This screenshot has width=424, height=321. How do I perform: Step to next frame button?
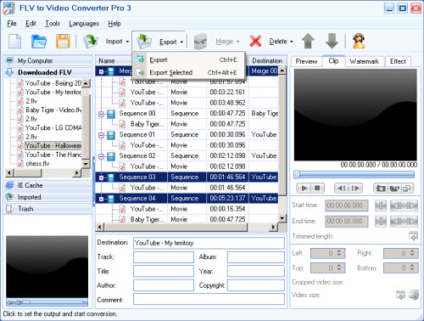click(x=355, y=189)
